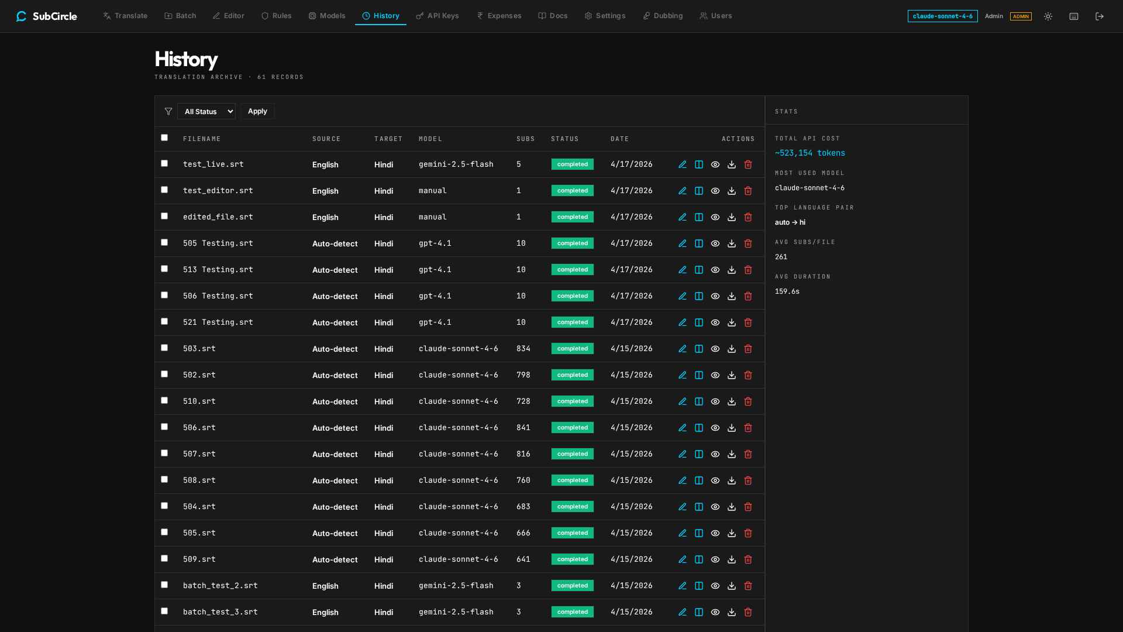
Task: Switch to the Translate tab
Action: coord(125,16)
